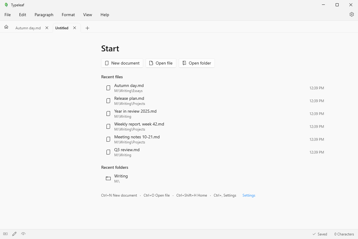
Task: Click the Open folder button
Action: point(197,63)
